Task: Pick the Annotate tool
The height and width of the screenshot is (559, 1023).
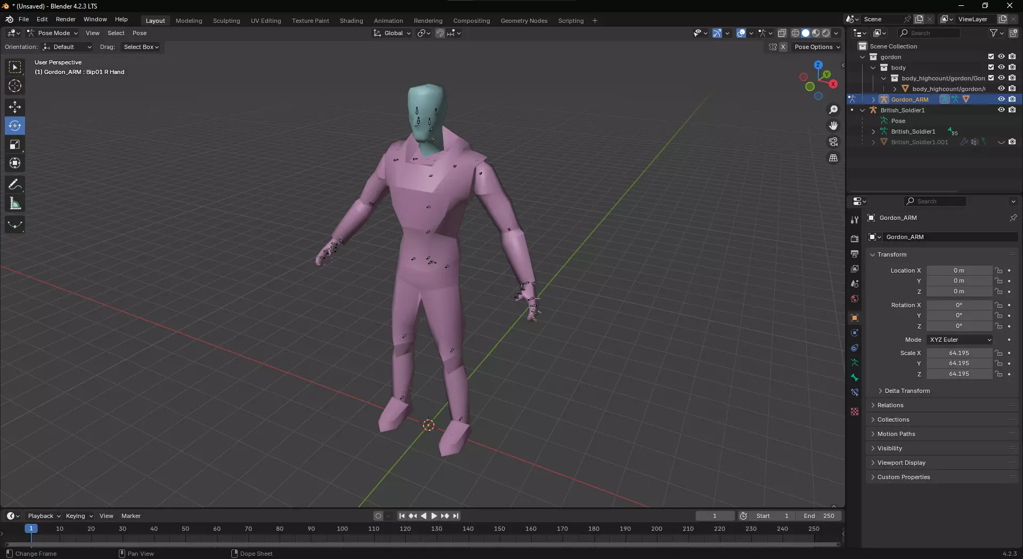Action: click(x=15, y=185)
